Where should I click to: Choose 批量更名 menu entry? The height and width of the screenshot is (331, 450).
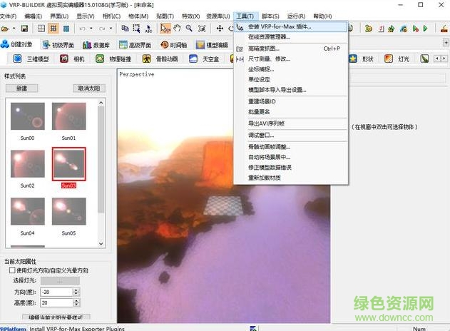tap(291, 112)
